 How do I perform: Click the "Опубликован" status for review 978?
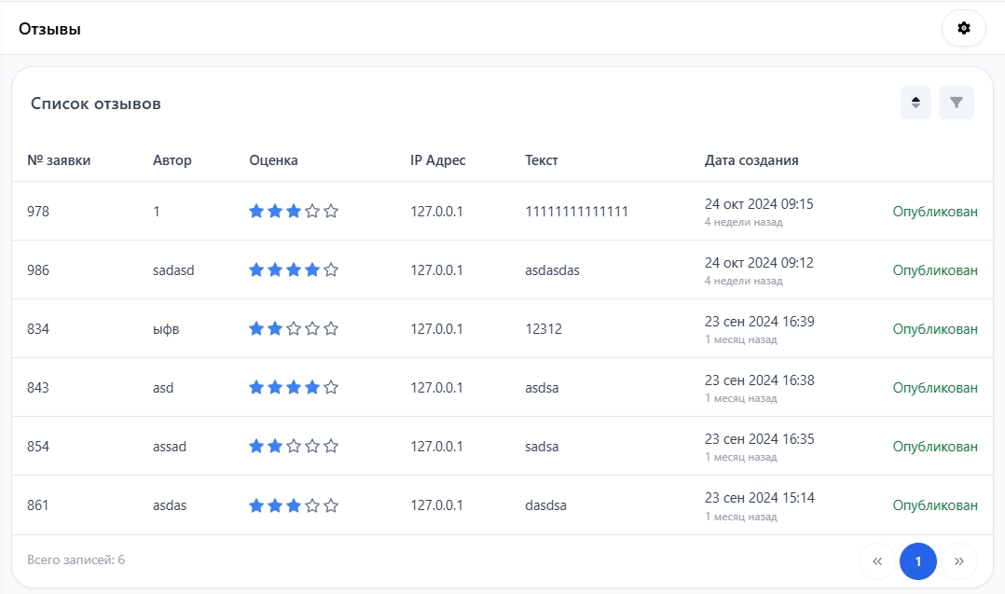935,212
